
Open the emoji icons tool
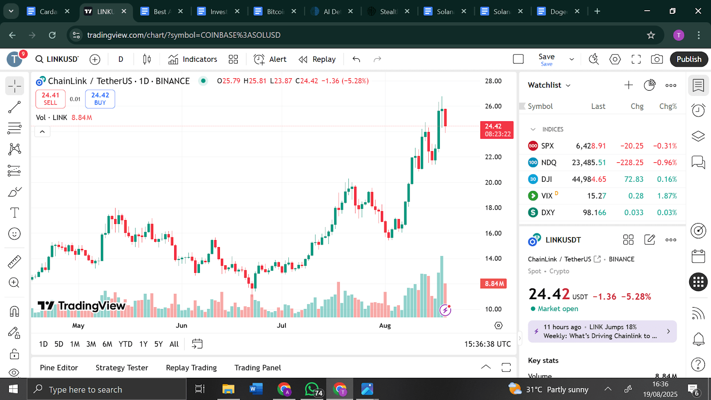[15, 234]
